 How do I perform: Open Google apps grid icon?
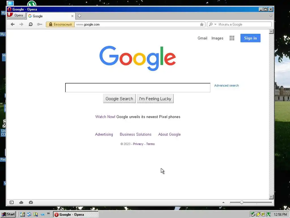[x=232, y=38]
